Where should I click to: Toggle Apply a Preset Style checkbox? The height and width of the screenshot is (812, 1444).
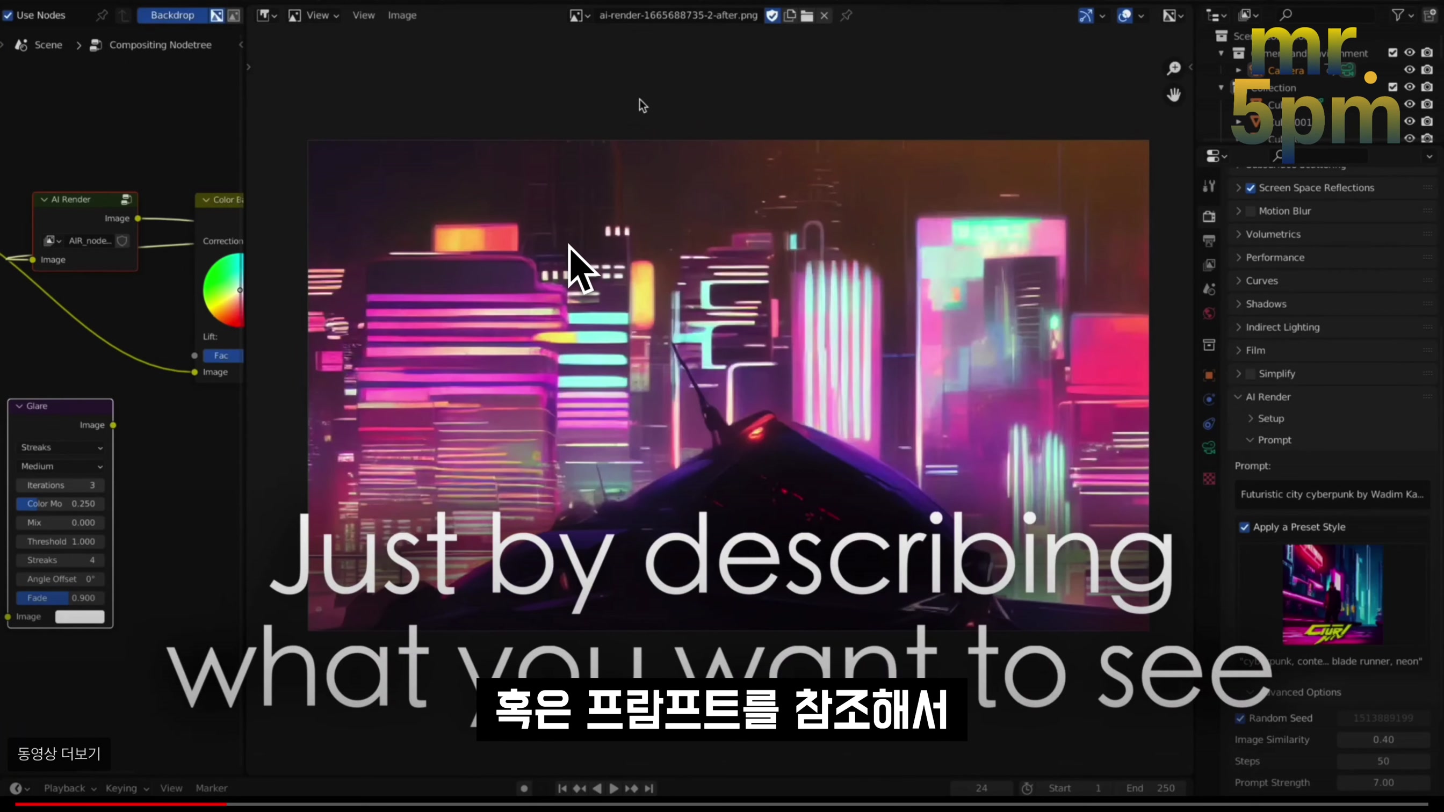(1244, 527)
